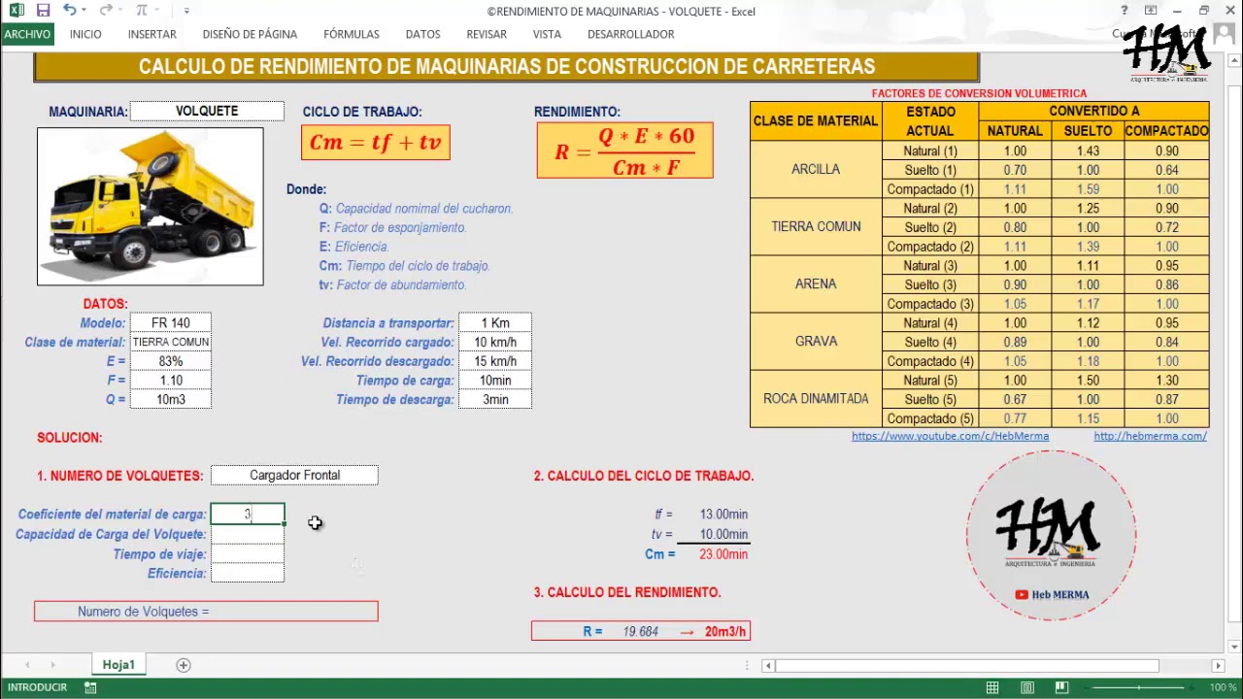The height and width of the screenshot is (699, 1243).
Task: Open the hebmerma.com website link
Action: click(x=1150, y=436)
